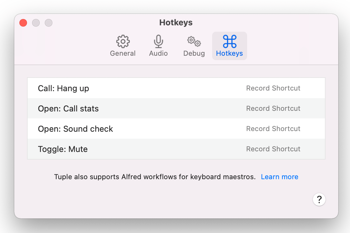Select the 'Open: Sound check' row label

click(76, 129)
